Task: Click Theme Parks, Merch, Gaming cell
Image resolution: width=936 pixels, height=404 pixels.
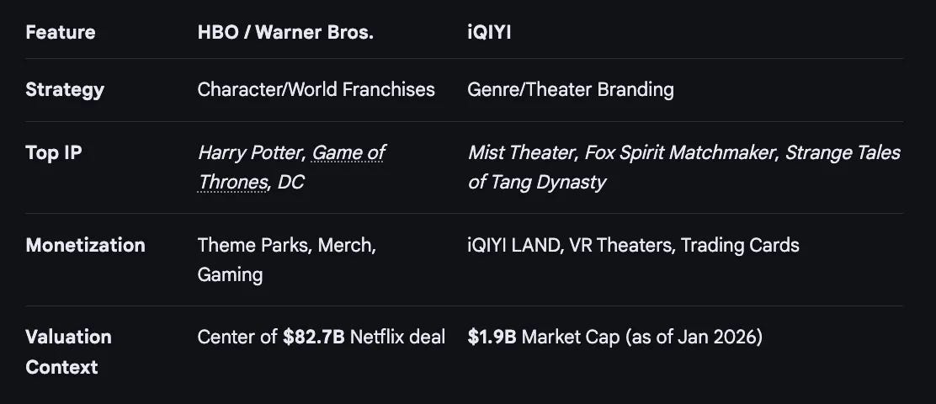Action: coord(286,259)
